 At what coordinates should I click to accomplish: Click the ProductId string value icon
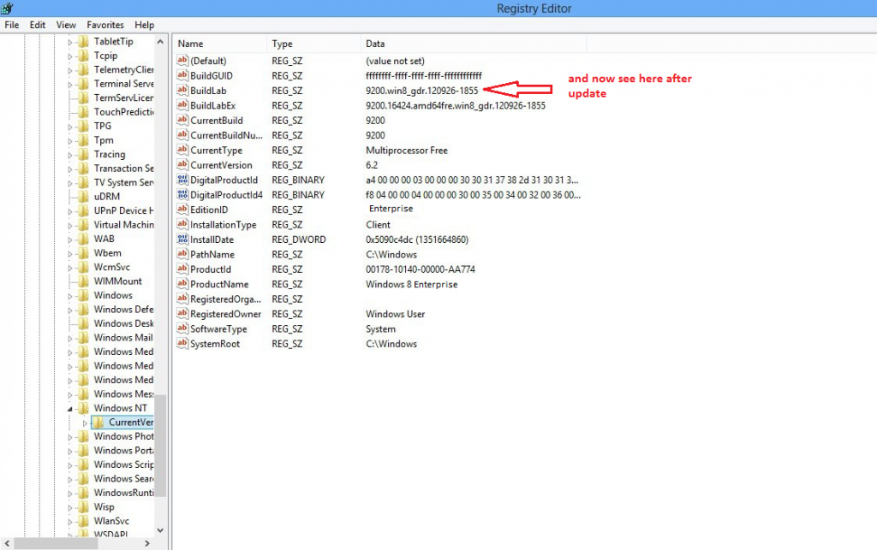point(182,269)
